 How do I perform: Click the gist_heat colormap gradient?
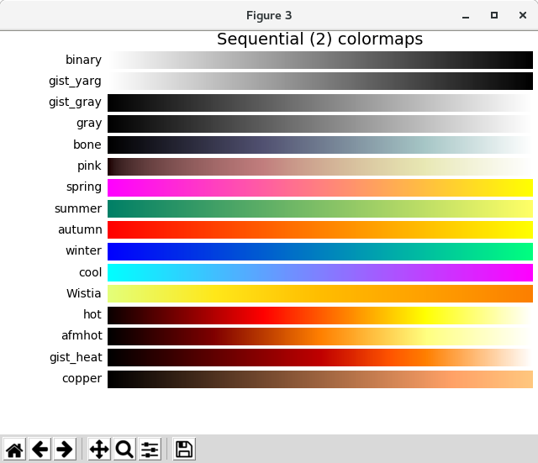(320, 357)
